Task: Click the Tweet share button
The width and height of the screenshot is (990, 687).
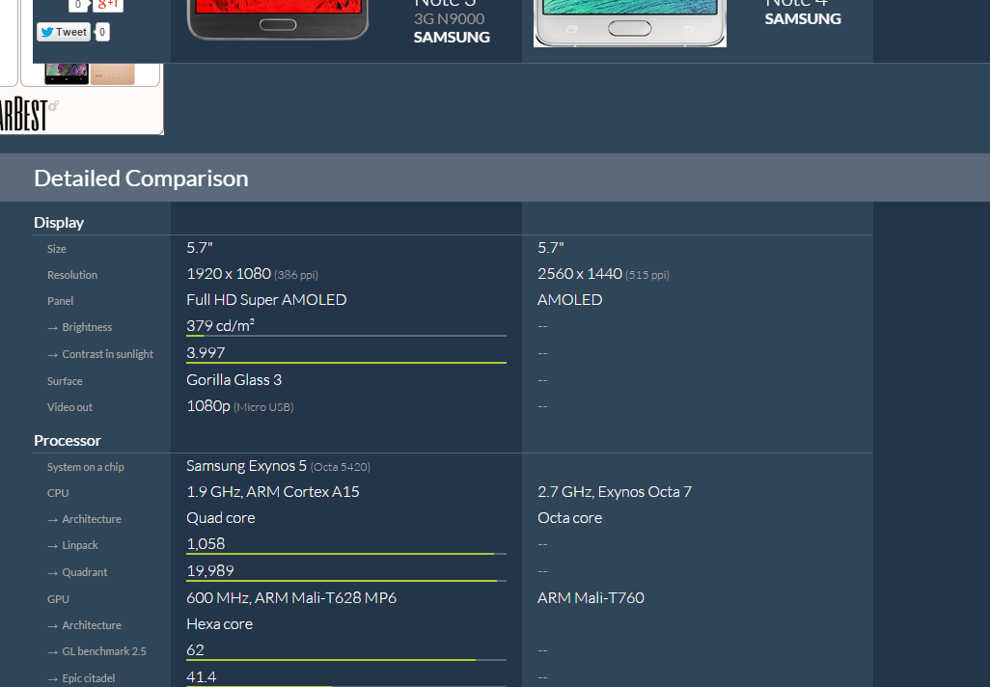Action: (x=63, y=32)
